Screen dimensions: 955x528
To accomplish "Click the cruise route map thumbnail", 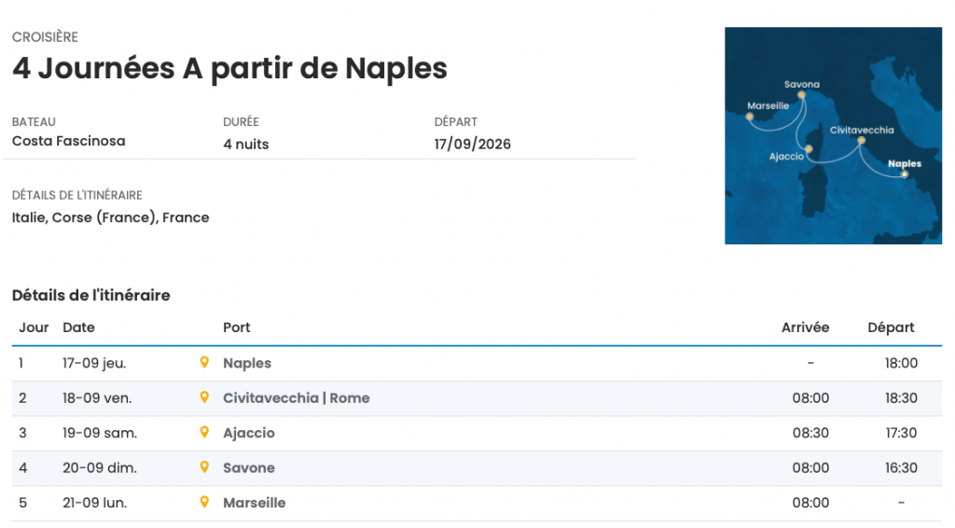I will [x=833, y=135].
